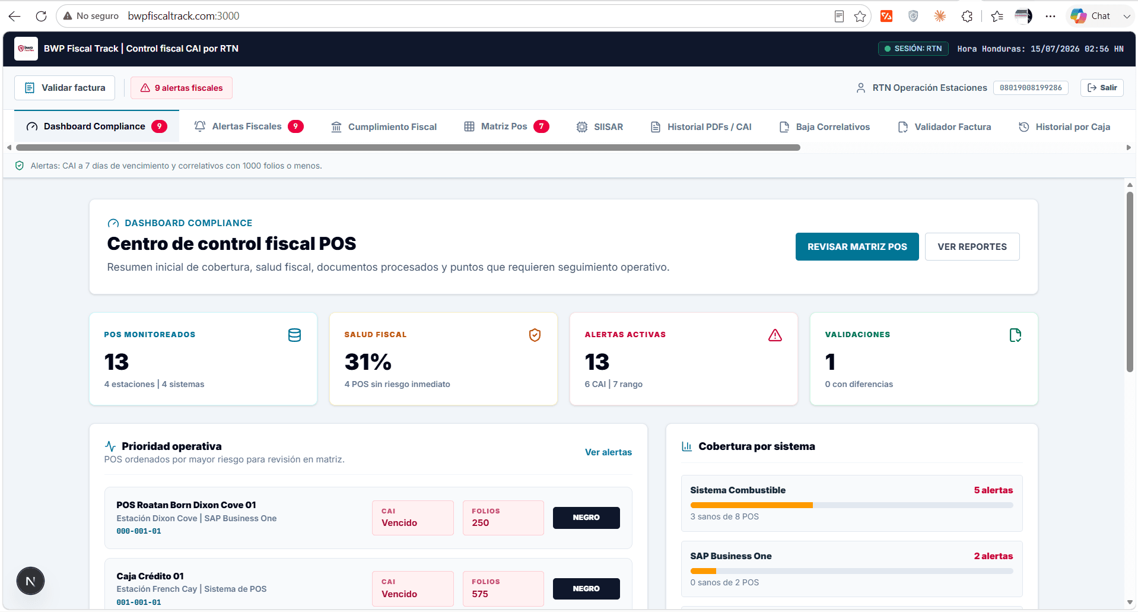Open the Copilot Chat dropdown arrow

tap(1126, 16)
